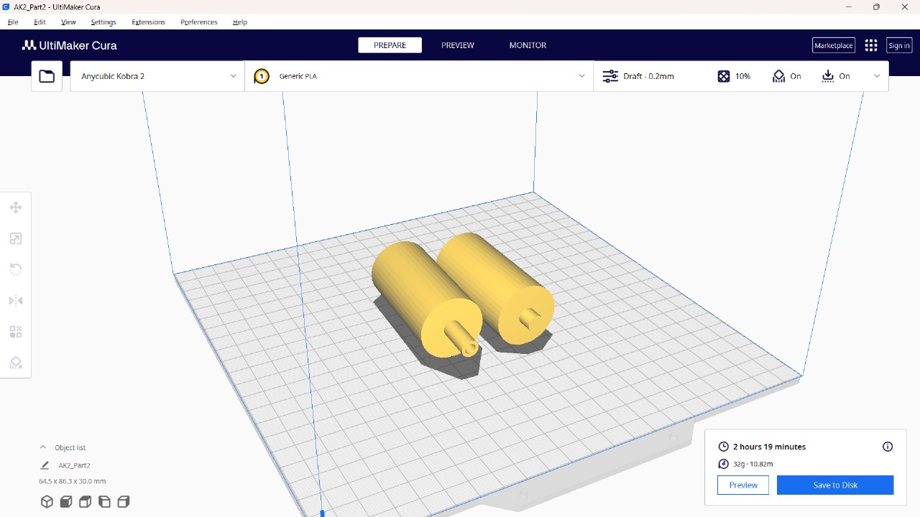Switch to the PREPARE stage tab
Image resolution: width=920 pixels, height=517 pixels.
coord(390,45)
